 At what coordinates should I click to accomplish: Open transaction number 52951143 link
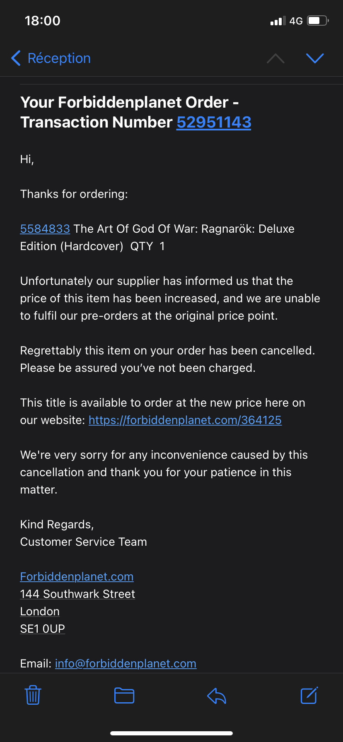point(214,122)
